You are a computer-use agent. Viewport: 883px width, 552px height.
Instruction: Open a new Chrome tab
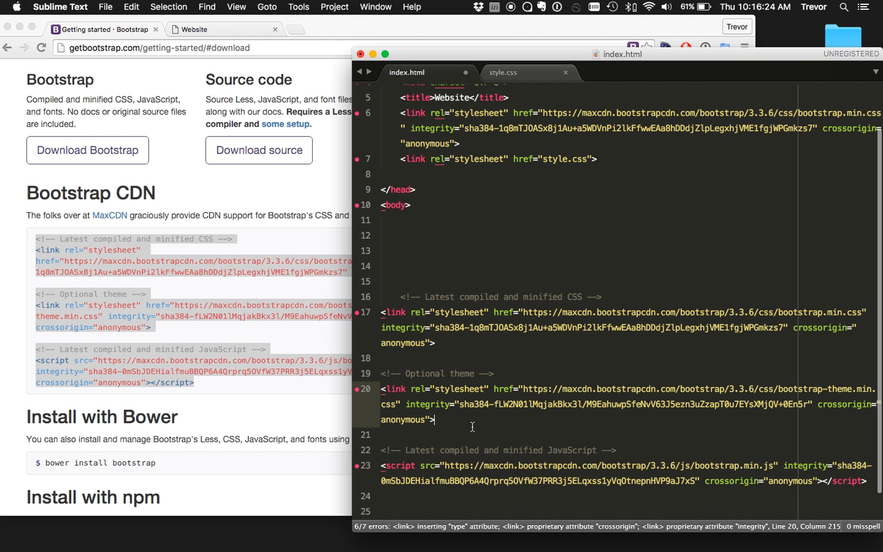point(295,29)
